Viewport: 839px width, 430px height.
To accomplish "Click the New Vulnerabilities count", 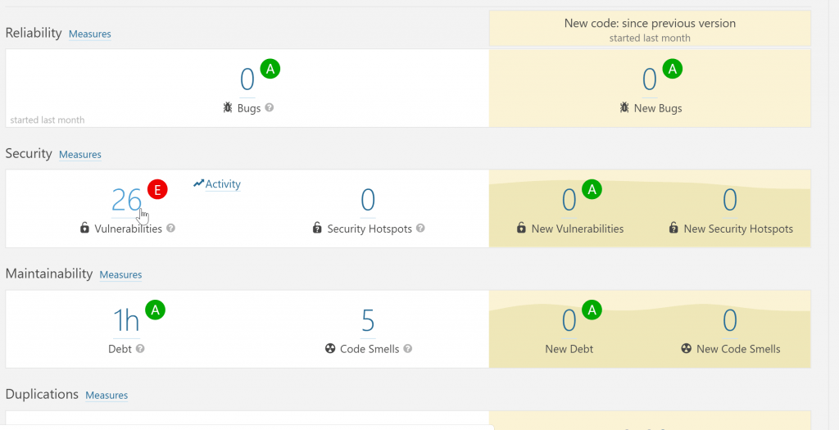I will [569, 200].
